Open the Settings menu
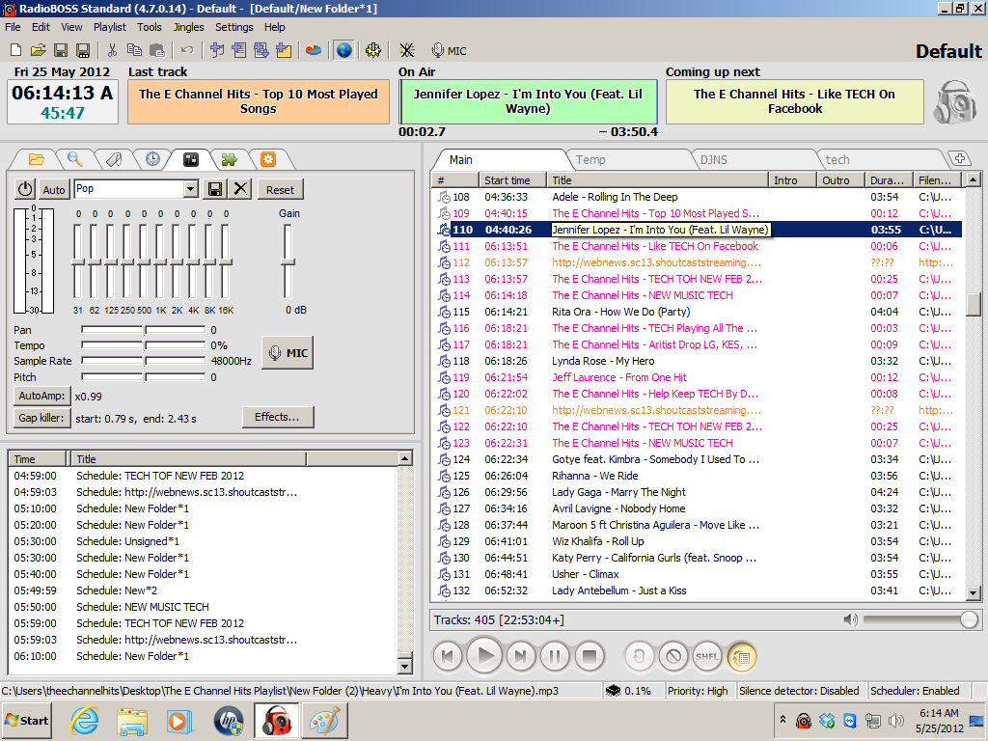Viewport: 988px width, 741px height. [x=233, y=27]
